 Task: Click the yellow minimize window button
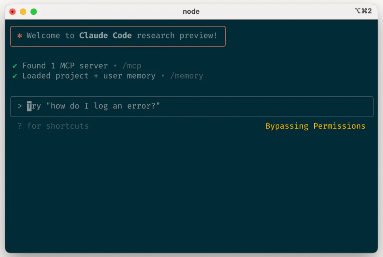tap(23, 12)
